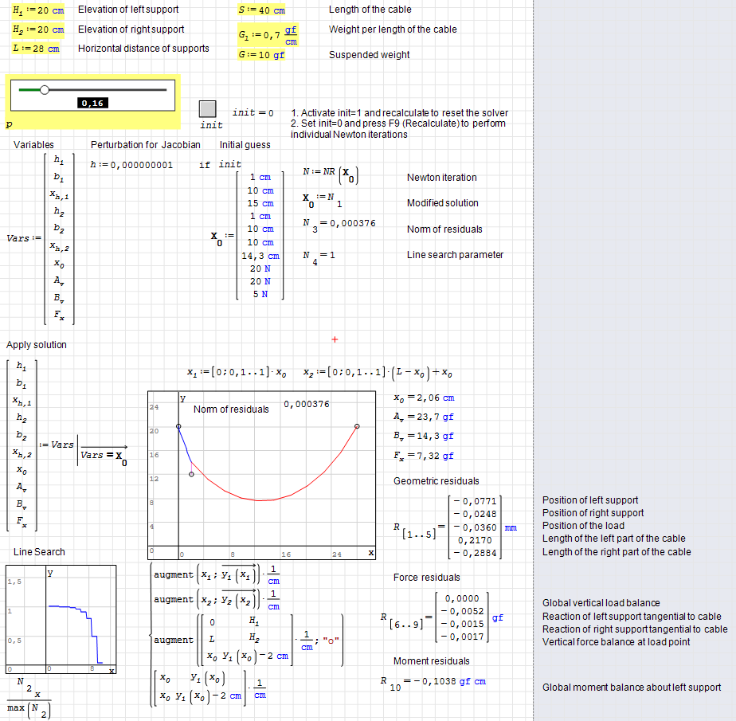
Task: Click the red crosshair insertion cursor
Action: 335,340
